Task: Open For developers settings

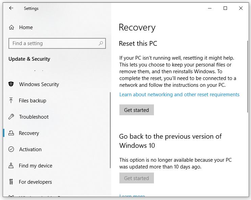Action: pos(36,182)
